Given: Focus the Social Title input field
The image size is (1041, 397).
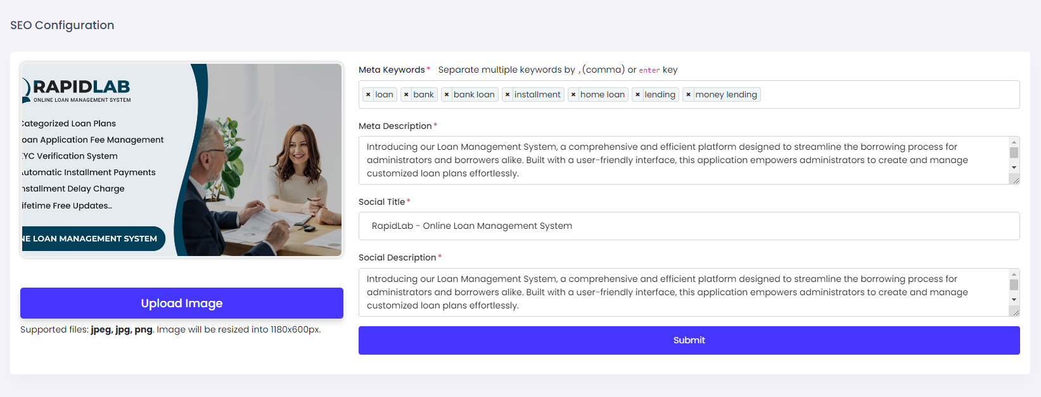Looking at the screenshot, I should (x=689, y=226).
